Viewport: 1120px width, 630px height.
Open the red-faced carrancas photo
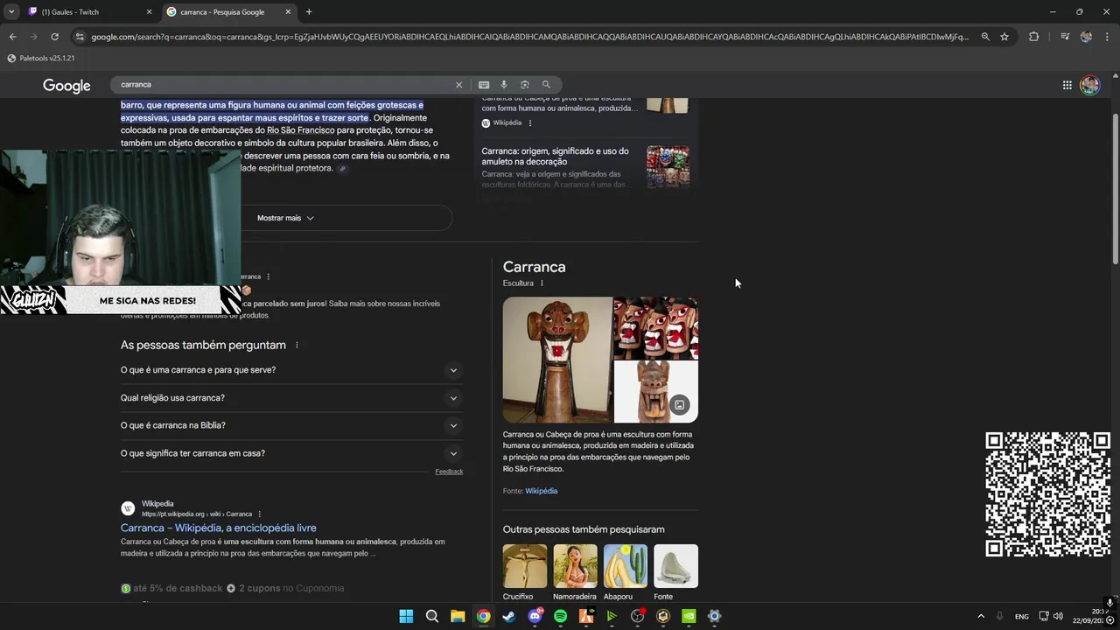pos(655,328)
